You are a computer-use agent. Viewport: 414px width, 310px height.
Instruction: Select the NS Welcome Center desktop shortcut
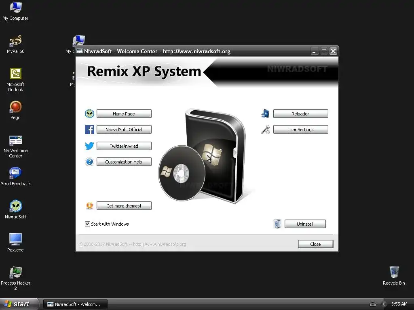pyautogui.click(x=15, y=147)
